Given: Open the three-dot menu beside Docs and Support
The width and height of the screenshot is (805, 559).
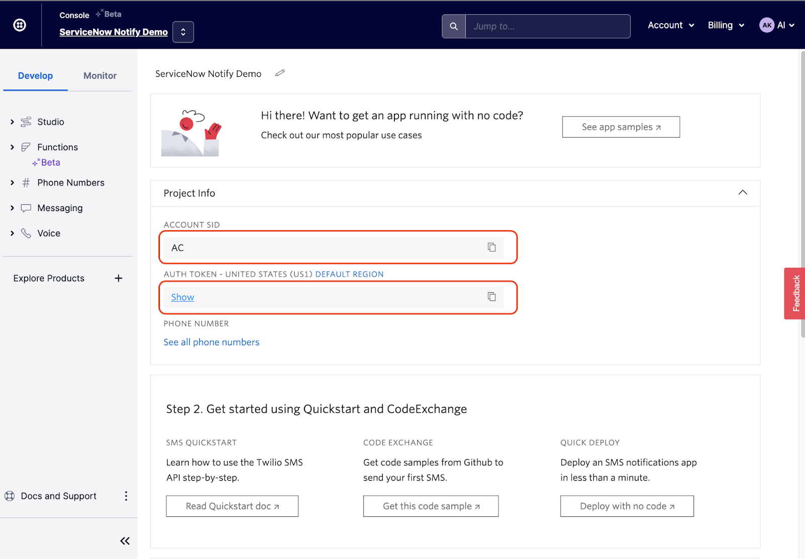Looking at the screenshot, I should click(126, 496).
